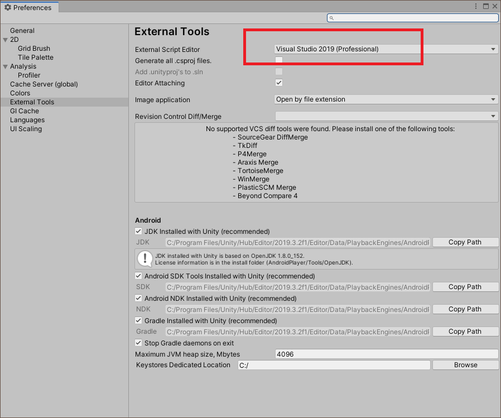The image size is (501, 418).
Task: Click the 'SourceGear DiffMerge' list entry
Action: (273, 137)
